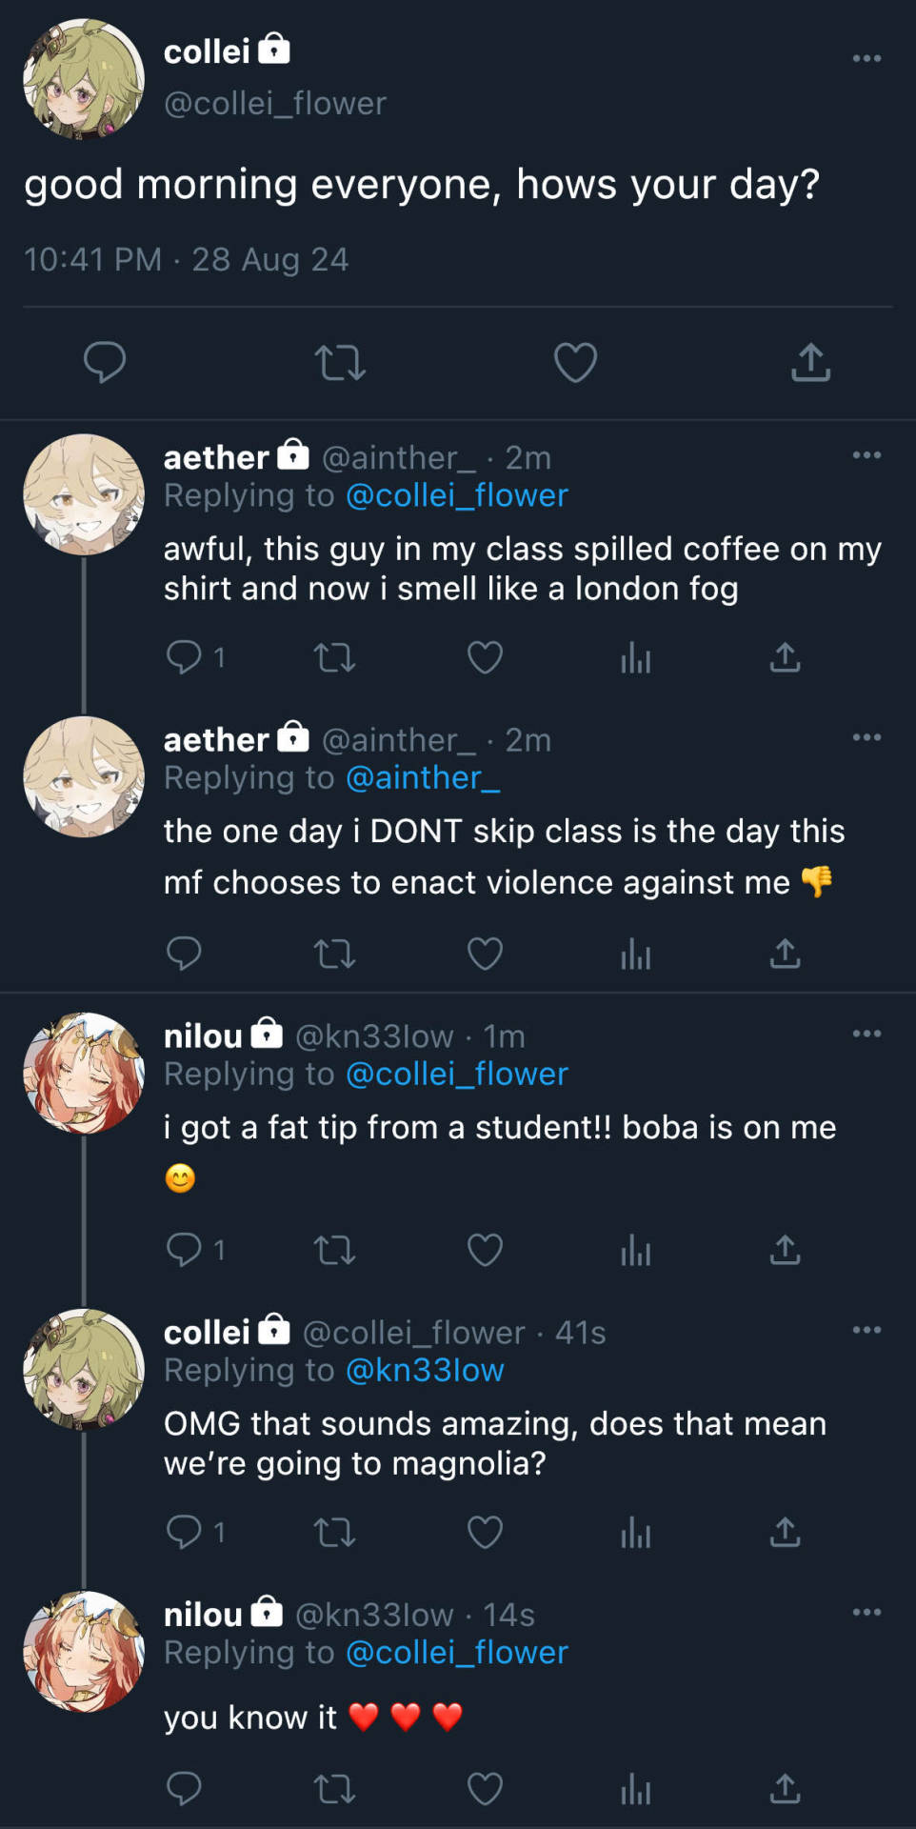916x1829 pixels.
Task: Open nilou's avatar on 'you know it' reply
Action: pyautogui.click(x=84, y=1651)
